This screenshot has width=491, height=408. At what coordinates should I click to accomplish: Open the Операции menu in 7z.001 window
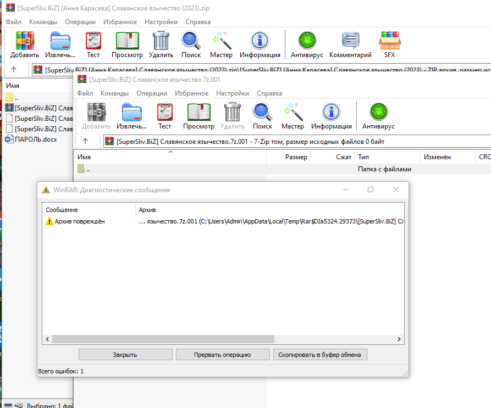pos(152,93)
